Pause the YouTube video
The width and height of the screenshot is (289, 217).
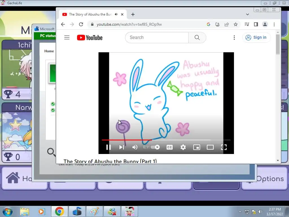[x=108, y=147]
